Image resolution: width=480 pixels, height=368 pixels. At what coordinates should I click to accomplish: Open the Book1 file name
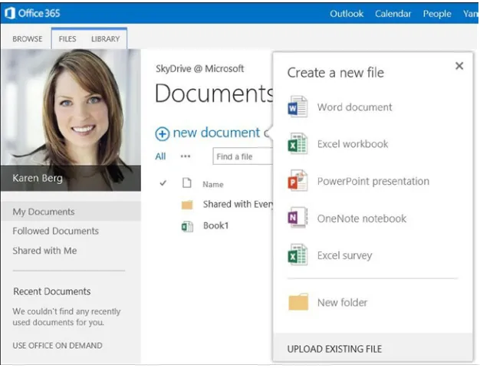(x=215, y=225)
